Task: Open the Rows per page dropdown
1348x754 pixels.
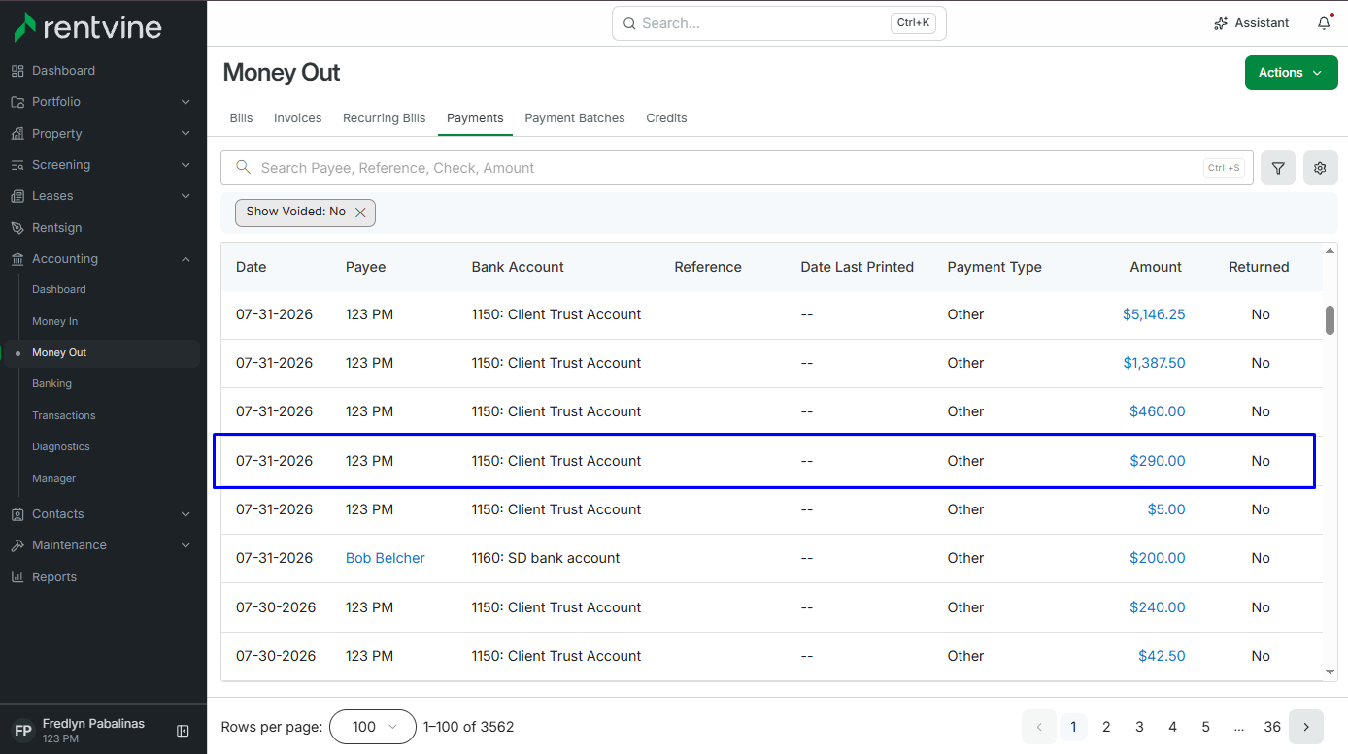Action: click(373, 727)
